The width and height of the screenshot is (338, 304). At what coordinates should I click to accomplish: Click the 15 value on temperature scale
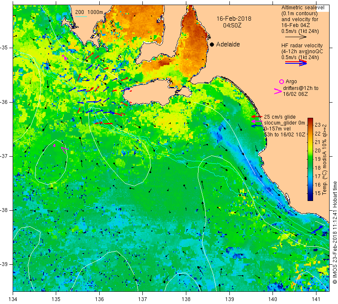point(318,193)
